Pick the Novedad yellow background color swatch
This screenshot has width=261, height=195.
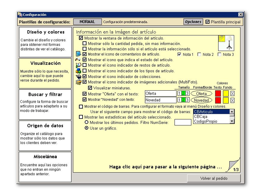(x=226, y=100)
